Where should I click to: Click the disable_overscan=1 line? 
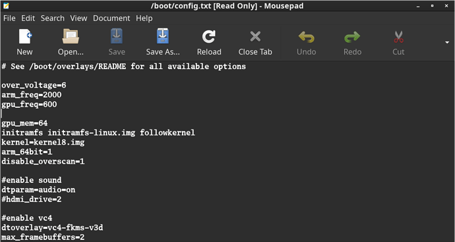[x=43, y=161]
